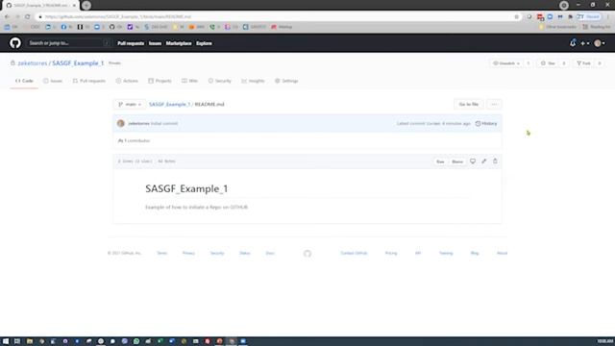Open the notifications bell in GitHub header
Screen dimensions: 615x346
573,43
